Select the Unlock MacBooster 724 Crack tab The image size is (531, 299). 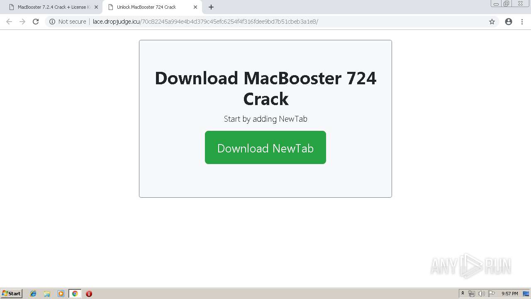point(152,7)
